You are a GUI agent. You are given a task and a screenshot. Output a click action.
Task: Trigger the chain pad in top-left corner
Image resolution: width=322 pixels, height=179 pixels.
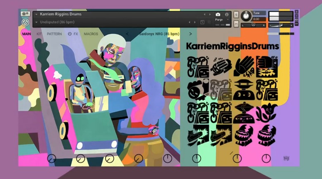point(198,66)
